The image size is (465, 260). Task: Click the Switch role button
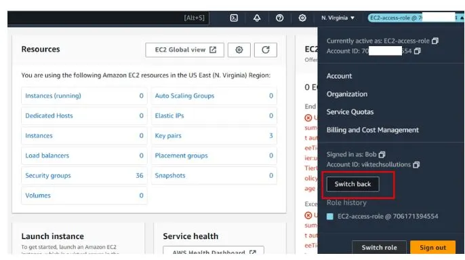coord(379,247)
